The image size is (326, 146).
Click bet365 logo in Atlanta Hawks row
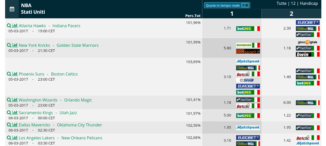tap(248, 28)
